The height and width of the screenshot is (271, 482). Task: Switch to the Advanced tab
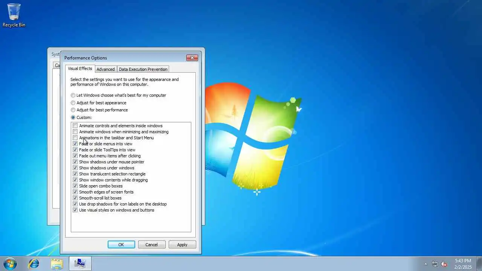tap(105, 69)
